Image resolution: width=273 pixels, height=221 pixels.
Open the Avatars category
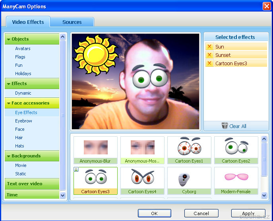23,48
